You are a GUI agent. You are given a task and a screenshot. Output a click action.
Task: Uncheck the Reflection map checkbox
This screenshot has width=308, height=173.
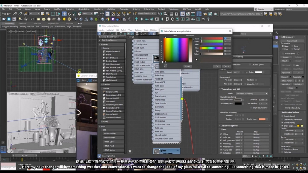point(221,137)
